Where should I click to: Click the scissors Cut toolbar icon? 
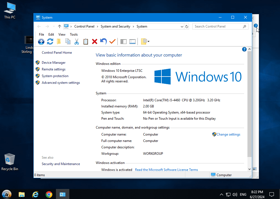pos(77,41)
